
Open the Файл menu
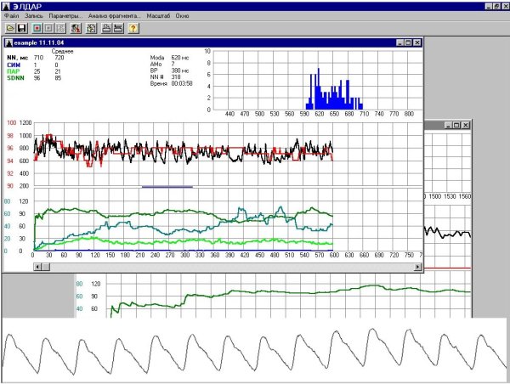coord(11,15)
